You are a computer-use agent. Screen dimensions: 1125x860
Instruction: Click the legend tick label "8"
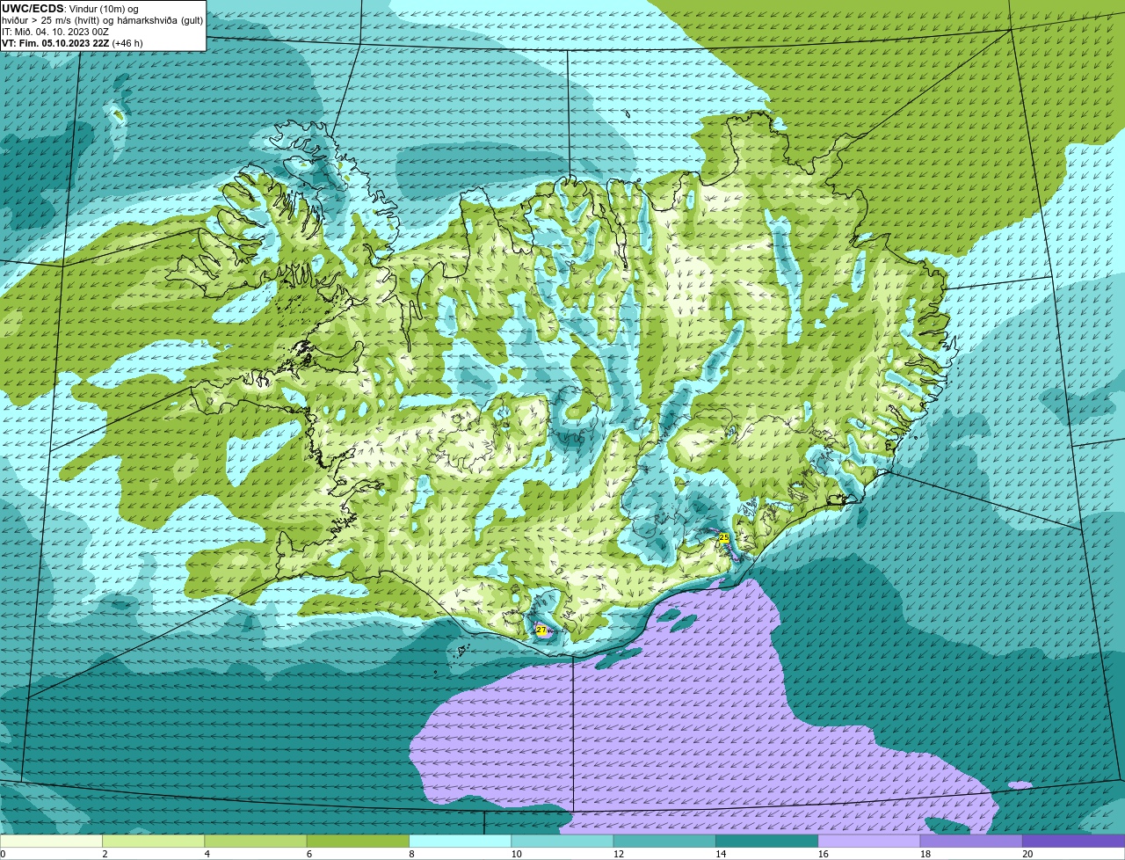[411, 854]
